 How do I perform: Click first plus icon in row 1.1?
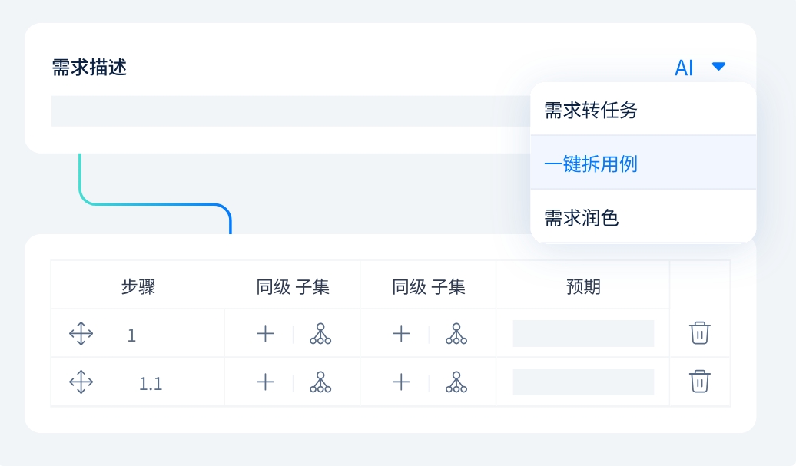click(x=265, y=382)
